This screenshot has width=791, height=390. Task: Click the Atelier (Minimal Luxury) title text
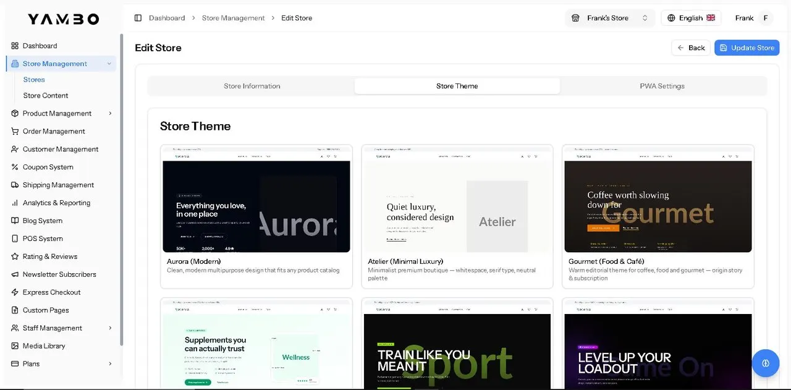coord(405,261)
